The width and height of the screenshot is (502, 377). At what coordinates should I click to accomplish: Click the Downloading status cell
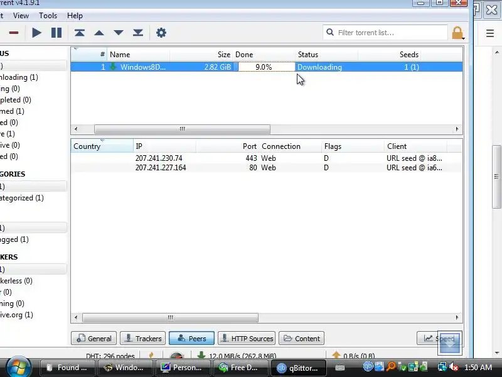click(319, 67)
